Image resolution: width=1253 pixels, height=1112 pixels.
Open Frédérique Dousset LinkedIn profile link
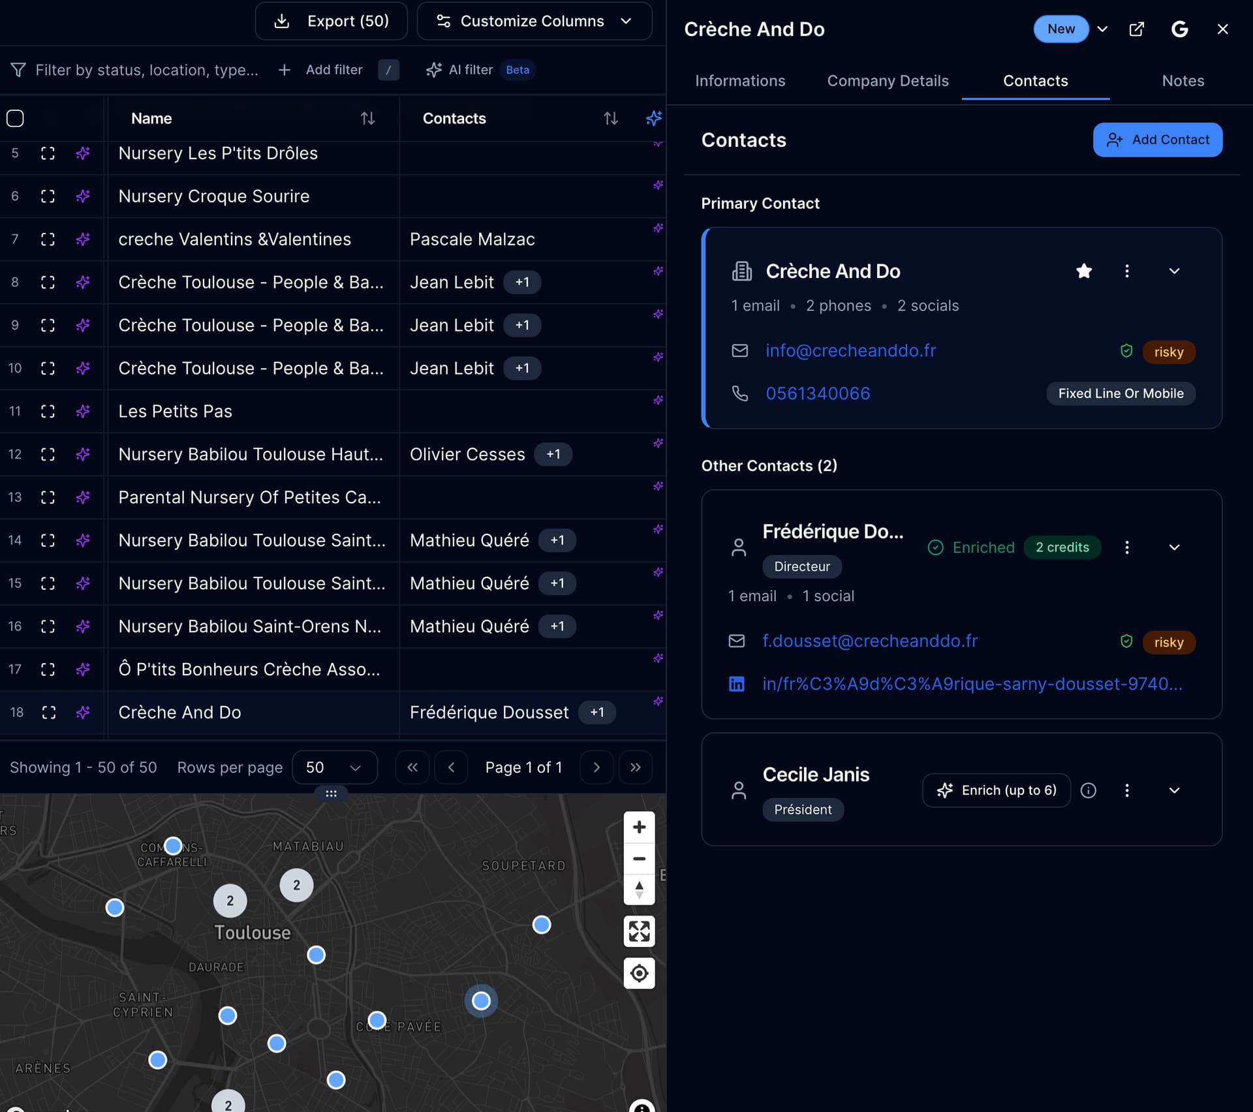972,684
